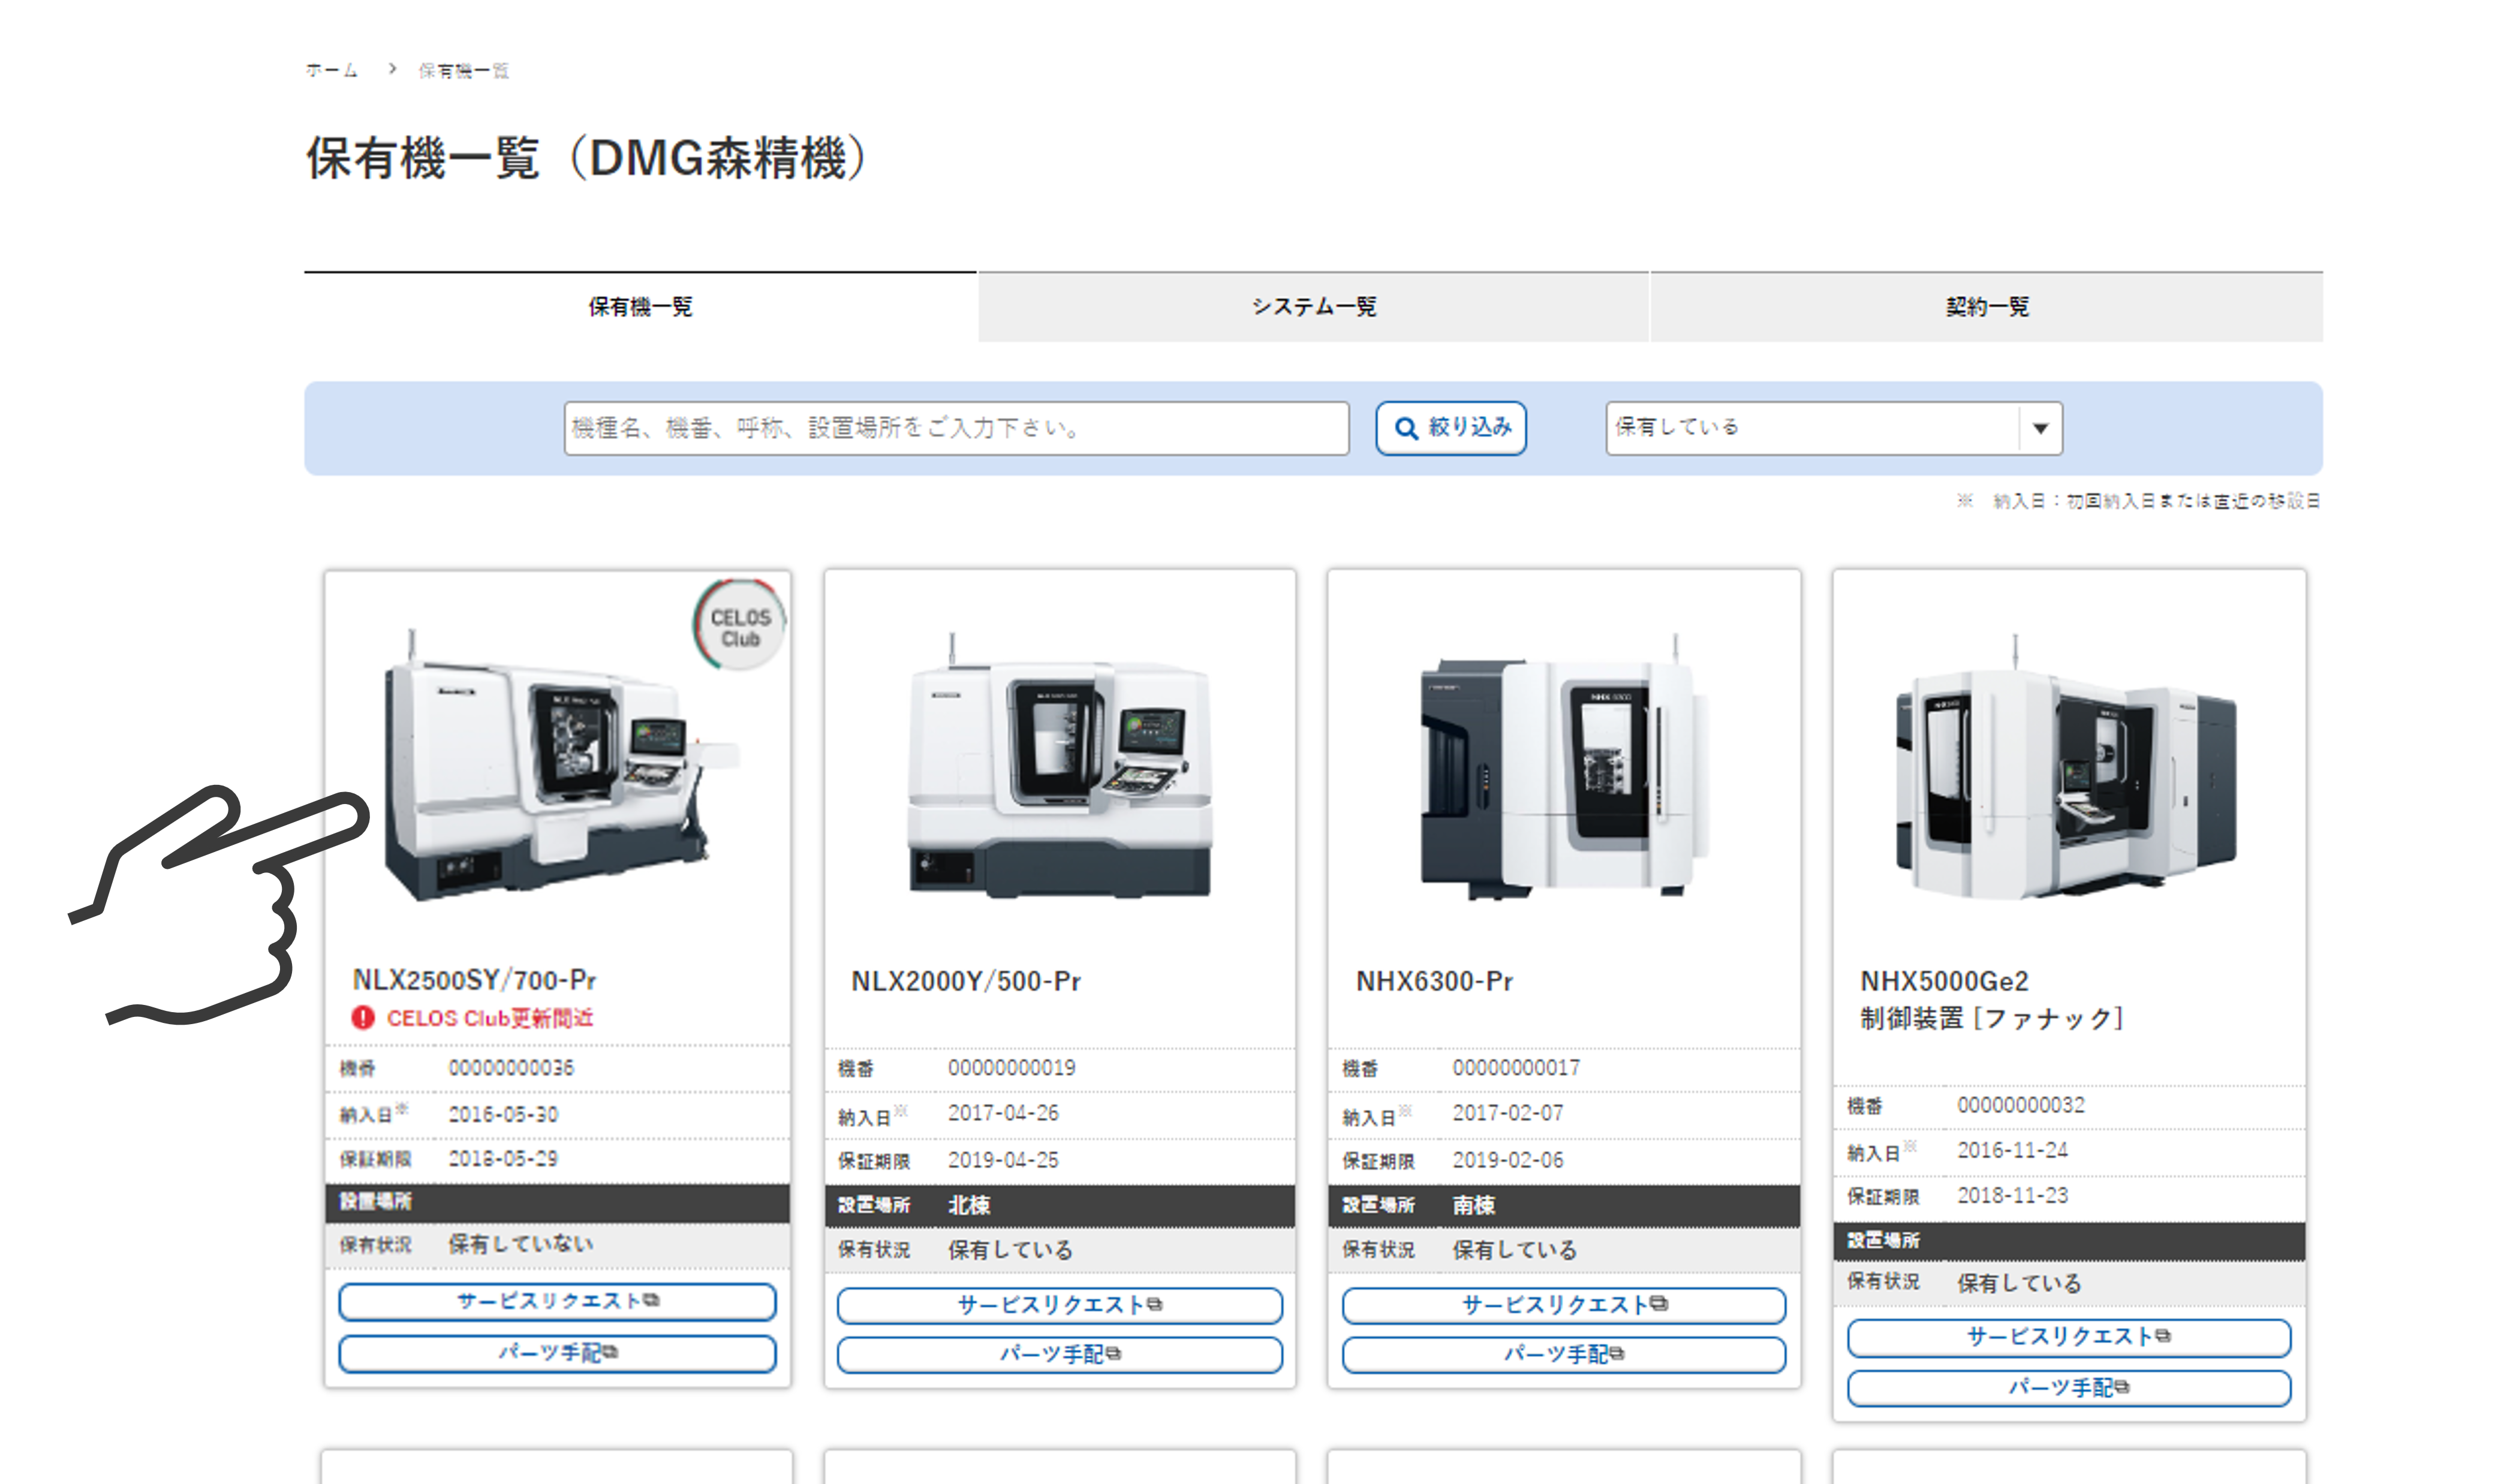Click the 保有していない status value
Viewport: 2510px width, 1484px height.
point(520,1244)
